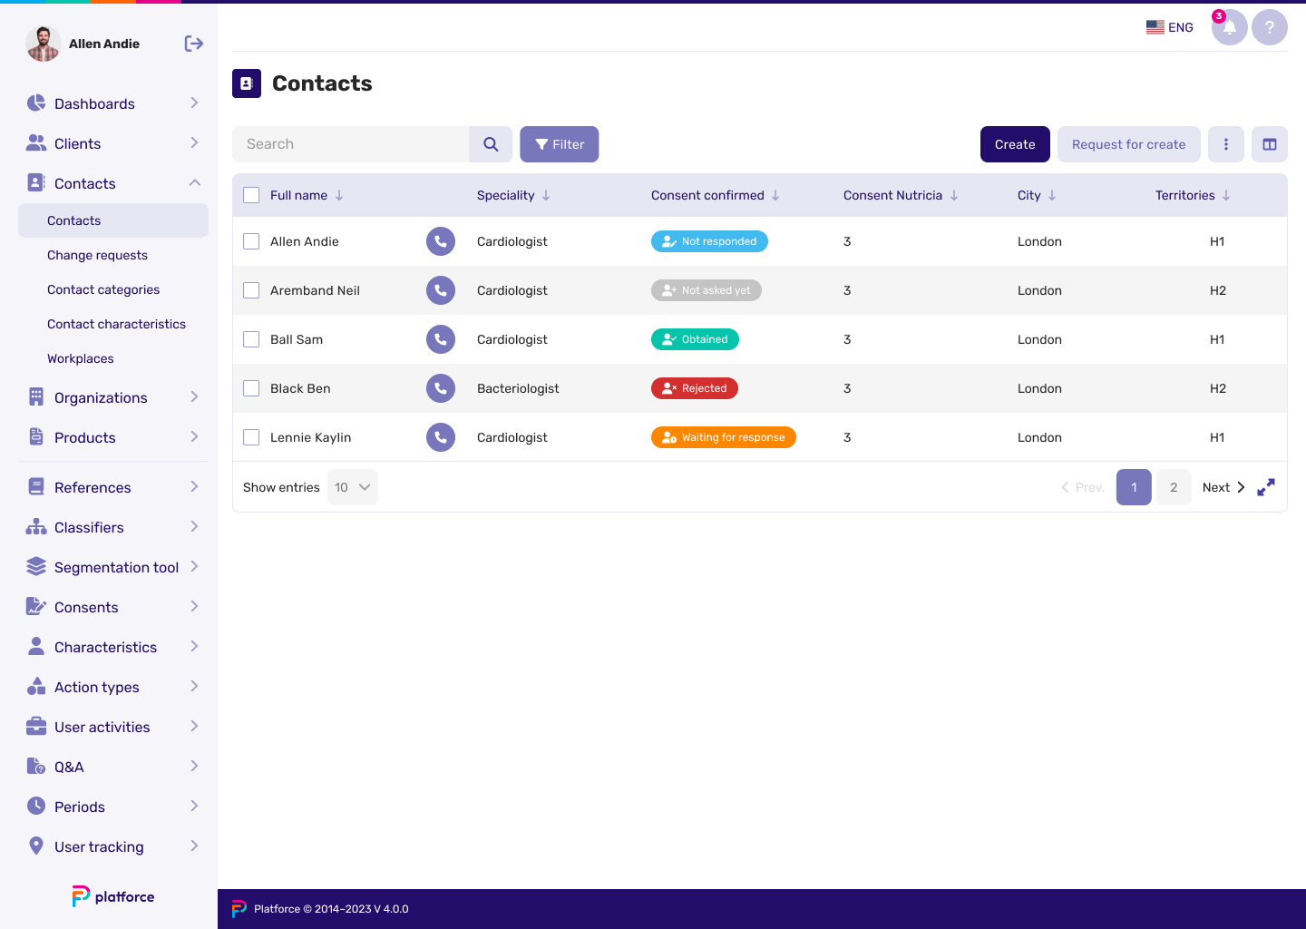
Task: Click the Periods clock icon
Action: point(36,806)
